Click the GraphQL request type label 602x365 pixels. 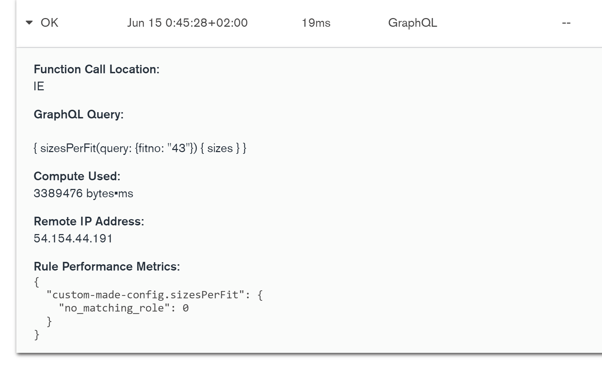point(413,23)
